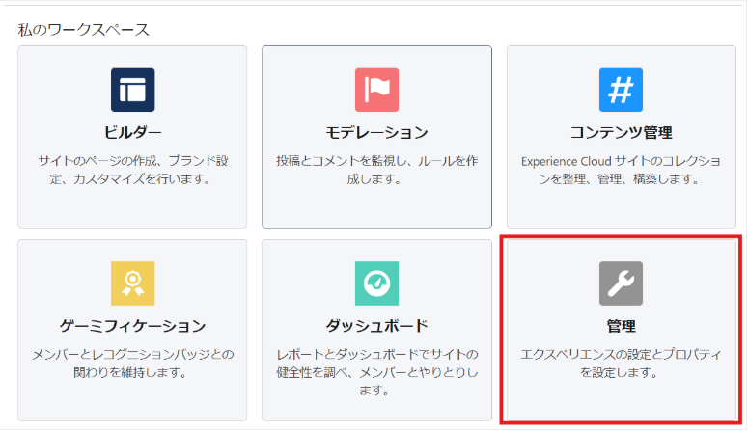This screenshot has width=748, height=431.
Task: Click the 私のワークスペース section heading
Action: click(x=84, y=29)
